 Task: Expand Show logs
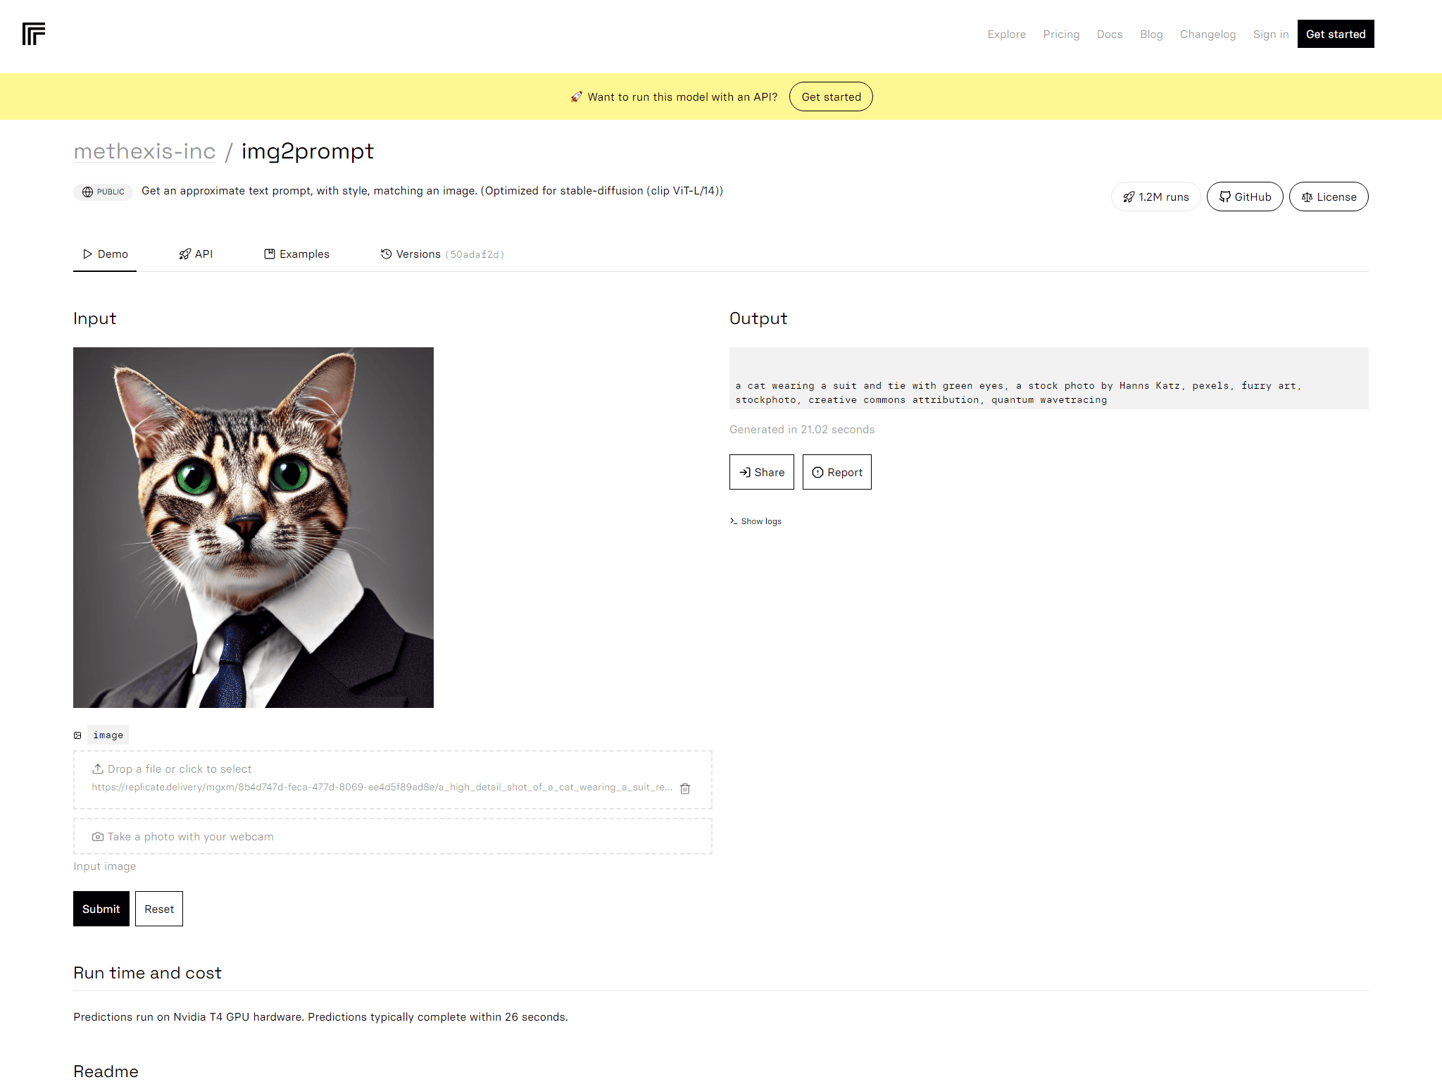[756, 521]
